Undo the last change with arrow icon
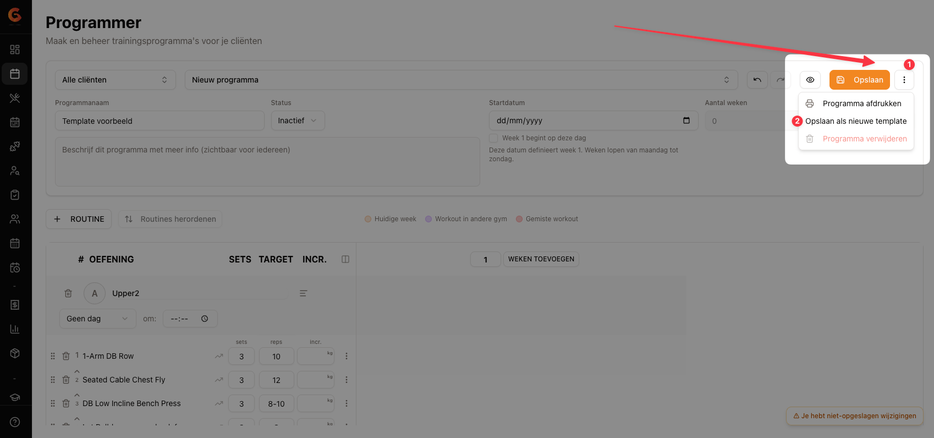 [x=757, y=80]
